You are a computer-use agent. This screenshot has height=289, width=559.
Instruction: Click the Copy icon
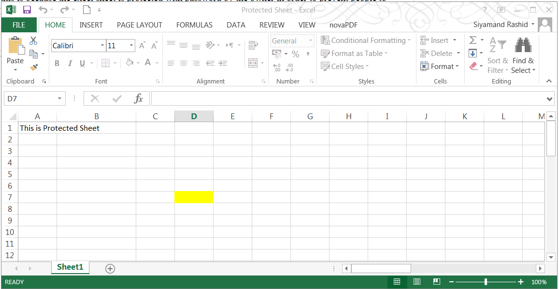point(33,54)
